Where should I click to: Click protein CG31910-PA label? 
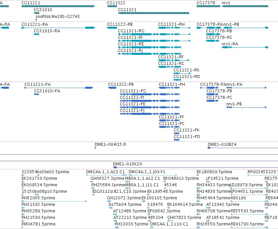[x=47, y=91]
